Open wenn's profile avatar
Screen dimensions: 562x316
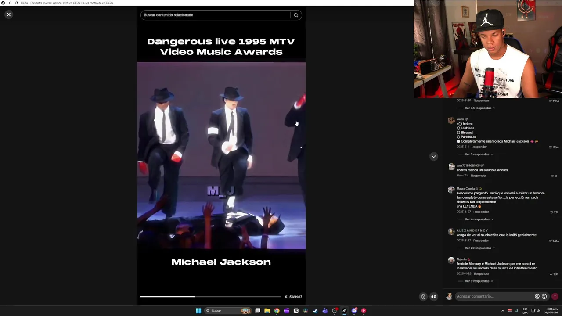coord(451,121)
